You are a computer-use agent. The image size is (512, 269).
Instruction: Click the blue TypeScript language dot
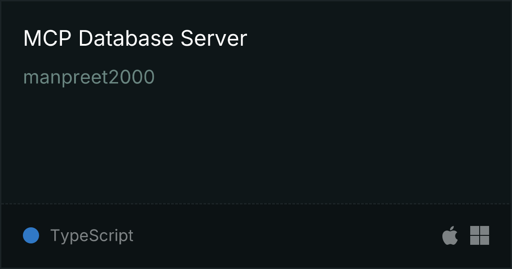(x=31, y=235)
